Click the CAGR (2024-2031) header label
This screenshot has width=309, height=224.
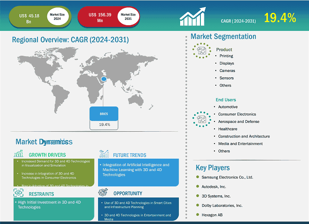[238, 21]
